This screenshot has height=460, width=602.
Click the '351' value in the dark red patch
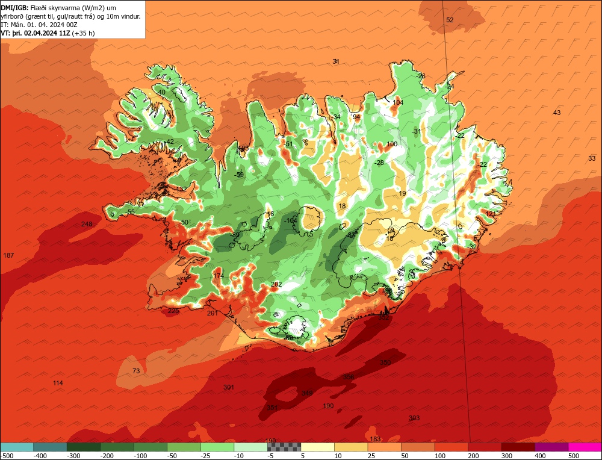[x=272, y=408]
